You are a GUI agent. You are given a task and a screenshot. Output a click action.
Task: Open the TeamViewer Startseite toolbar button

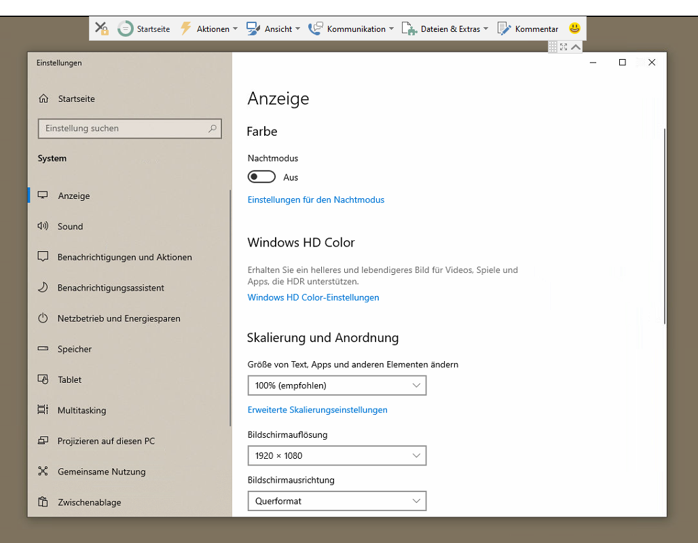144,29
